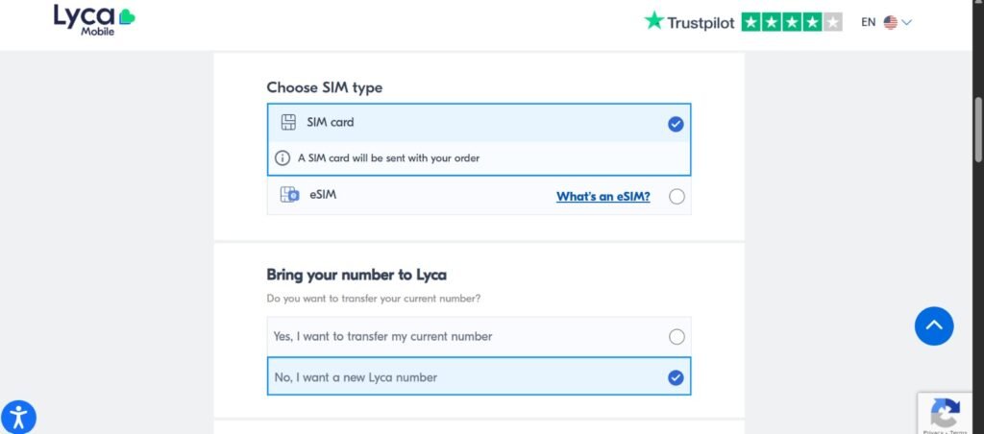Screen dimensions: 984x434
Task: Click the Trustpilot rating stars
Action: tap(792, 21)
